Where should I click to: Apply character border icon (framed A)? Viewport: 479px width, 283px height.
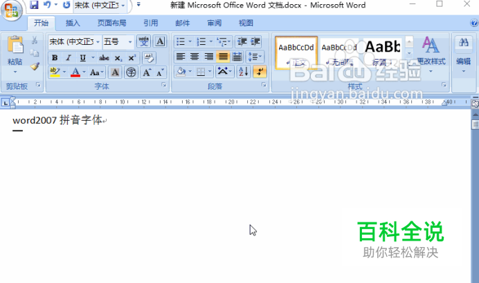[x=160, y=41]
